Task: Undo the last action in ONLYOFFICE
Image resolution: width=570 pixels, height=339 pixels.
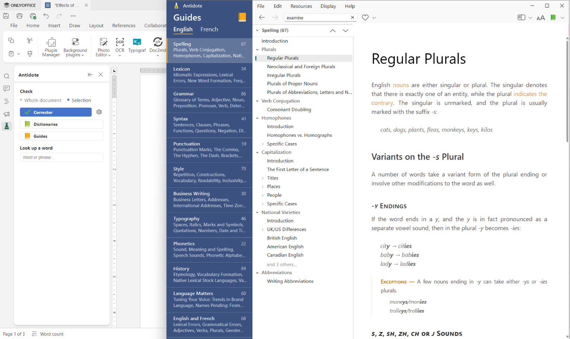Action: click(x=46, y=16)
